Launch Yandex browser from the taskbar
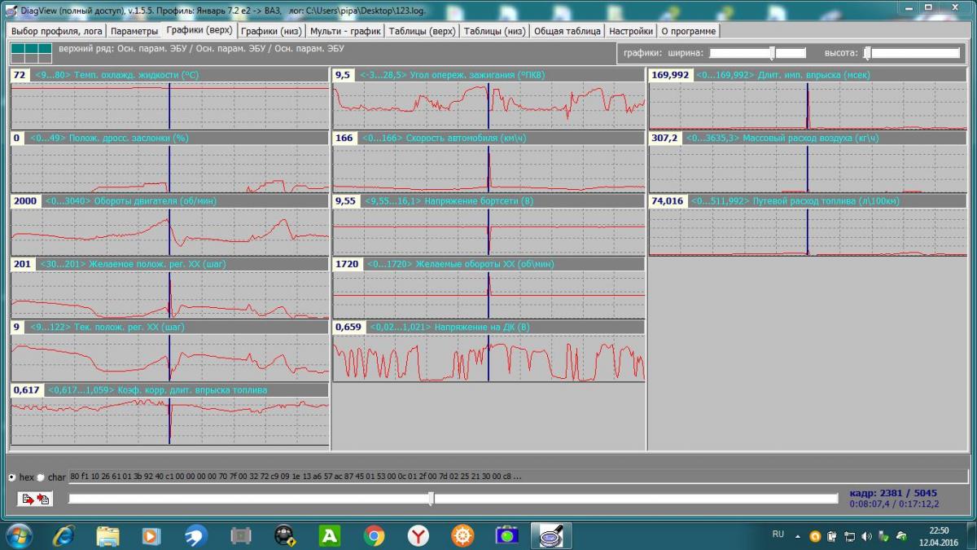This screenshot has width=977, height=550. click(x=418, y=535)
